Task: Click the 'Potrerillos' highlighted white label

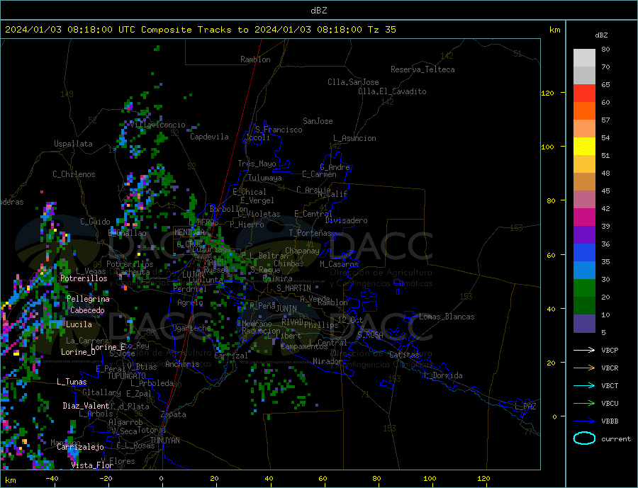Action: point(84,278)
